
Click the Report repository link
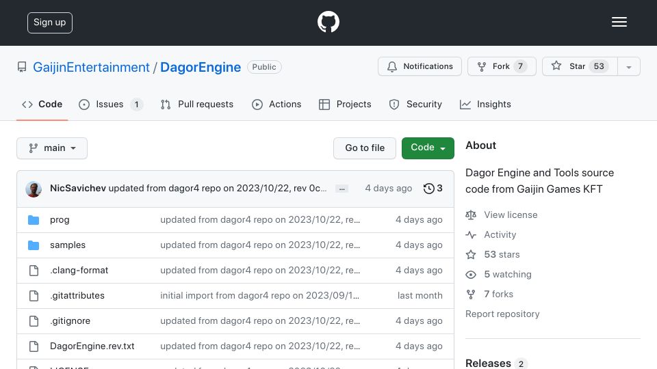pyautogui.click(x=502, y=314)
